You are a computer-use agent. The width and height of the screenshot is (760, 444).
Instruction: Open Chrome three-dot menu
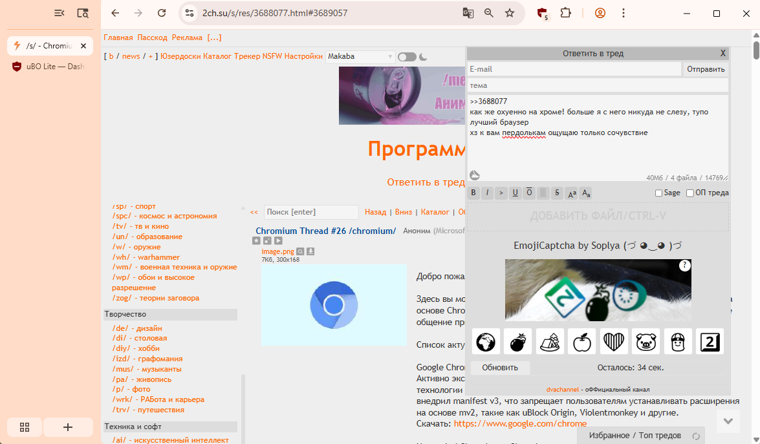point(624,13)
